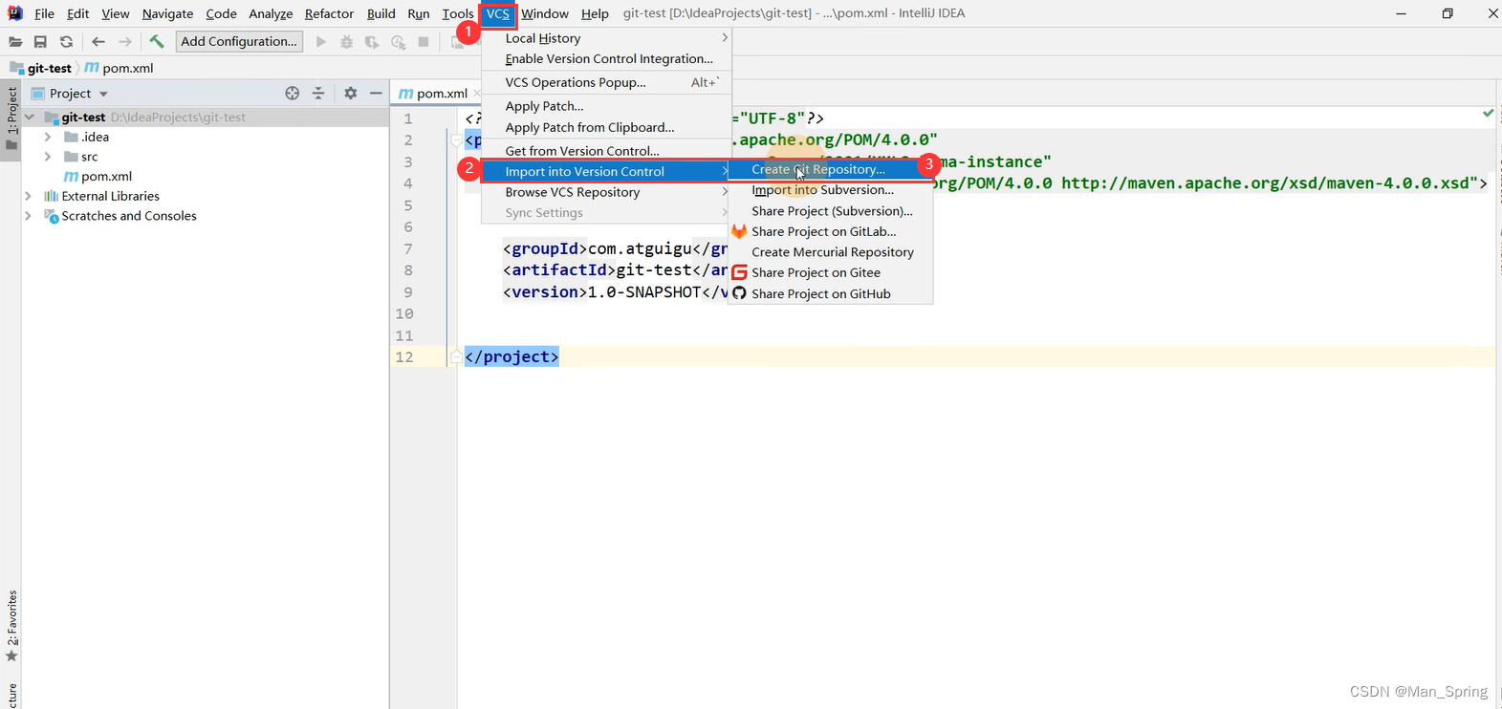This screenshot has width=1502, height=709.
Task: Open the File menu
Action: click(44, 13)
